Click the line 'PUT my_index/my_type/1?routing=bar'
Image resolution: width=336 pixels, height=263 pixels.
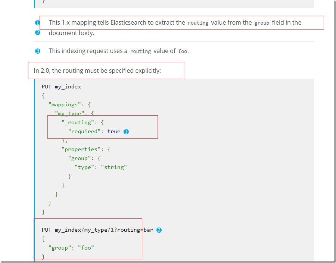coord(97,230)
